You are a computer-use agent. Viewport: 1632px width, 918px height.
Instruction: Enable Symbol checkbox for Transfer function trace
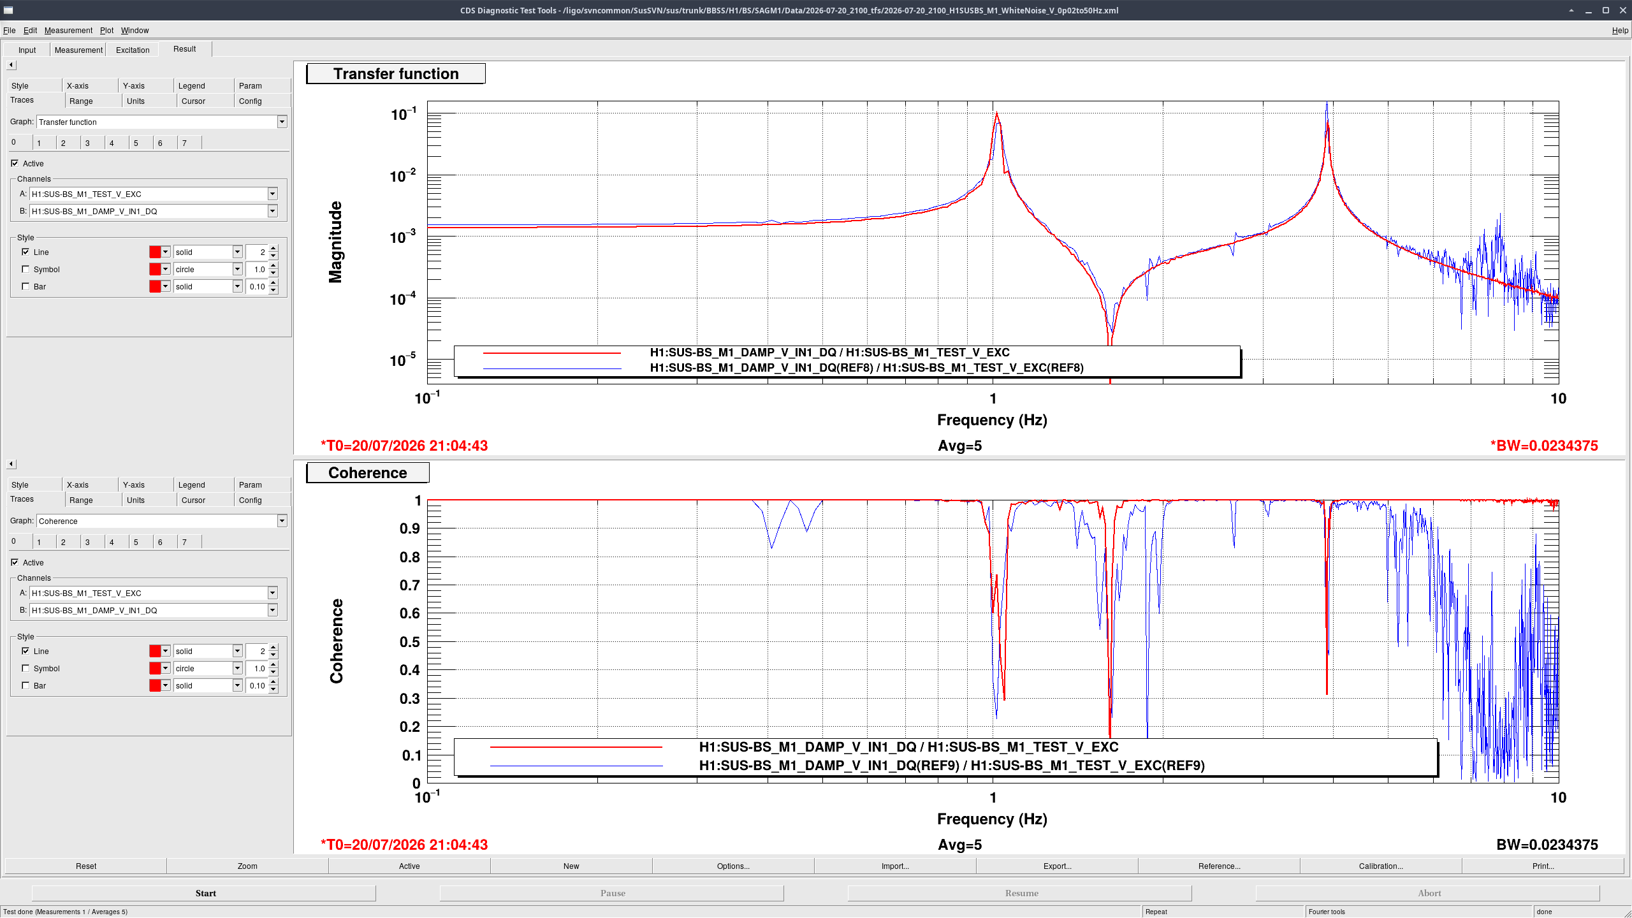click(x=25, y=269)
